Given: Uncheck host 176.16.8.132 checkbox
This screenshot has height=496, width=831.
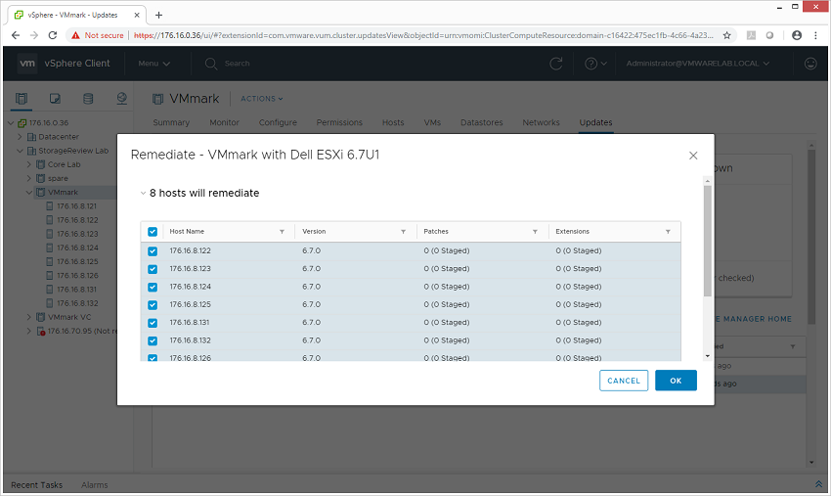Looking at the screenshot, I should pyautogui.click(x=153, y=341).
